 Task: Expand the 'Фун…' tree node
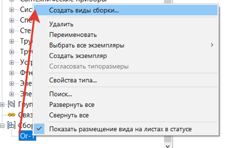click(x=12, y=73)
